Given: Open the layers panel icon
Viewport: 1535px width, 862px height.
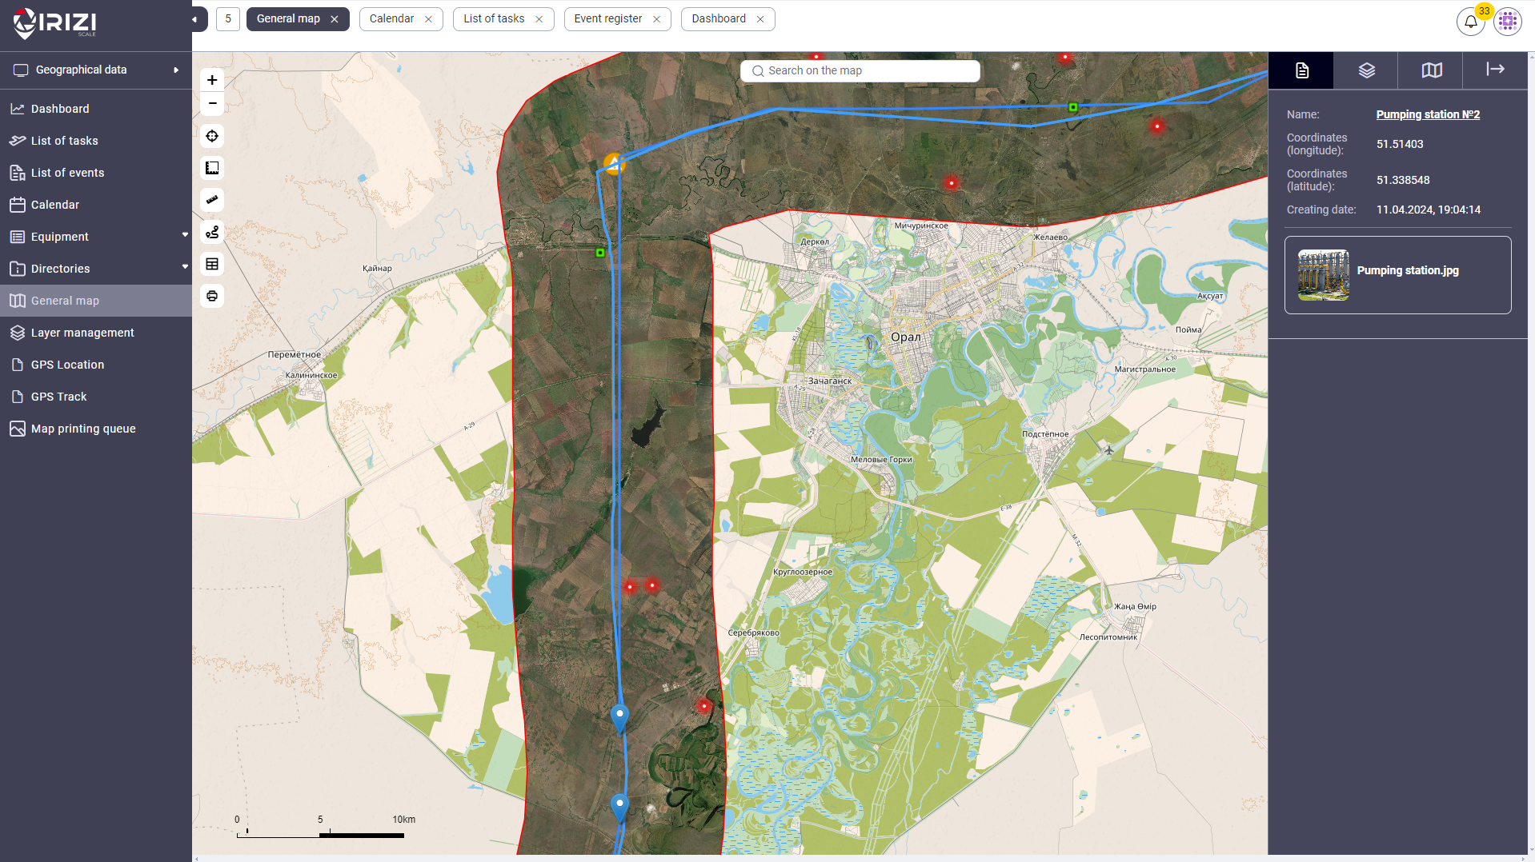Looking at the screenshot, I should tap(1366, 70).
